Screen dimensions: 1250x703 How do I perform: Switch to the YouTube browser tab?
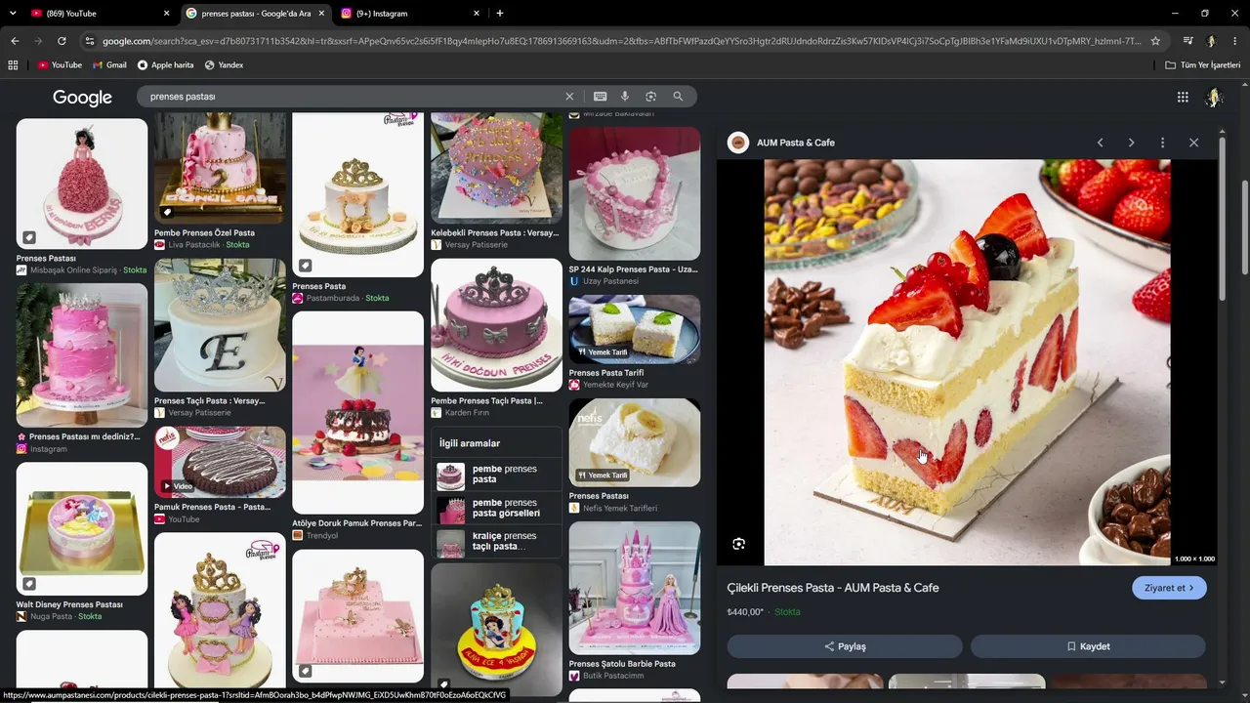click(x=98, y=13)
